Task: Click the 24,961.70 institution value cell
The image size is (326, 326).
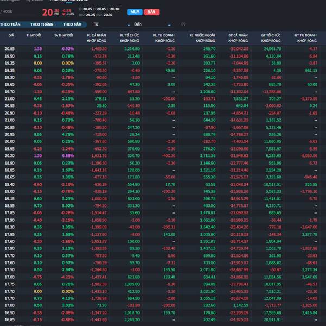Action: pos(273,49)
